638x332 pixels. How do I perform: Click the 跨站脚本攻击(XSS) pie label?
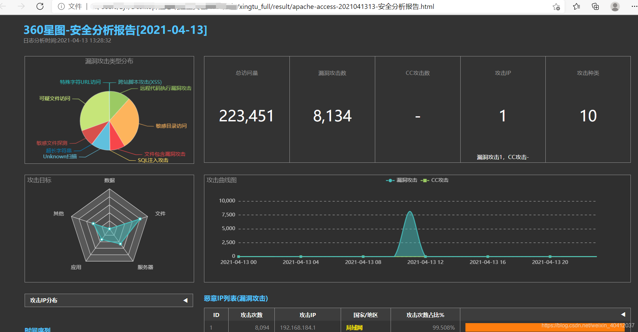pos(140,82)
